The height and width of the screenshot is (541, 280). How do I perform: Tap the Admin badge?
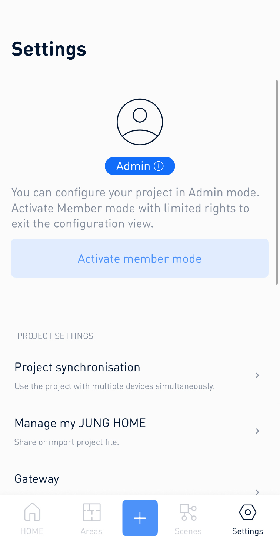tap(140, 166)
